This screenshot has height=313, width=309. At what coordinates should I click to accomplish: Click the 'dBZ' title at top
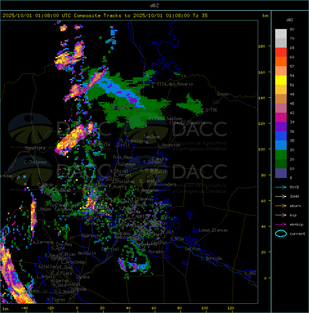(x=154, y=5)
